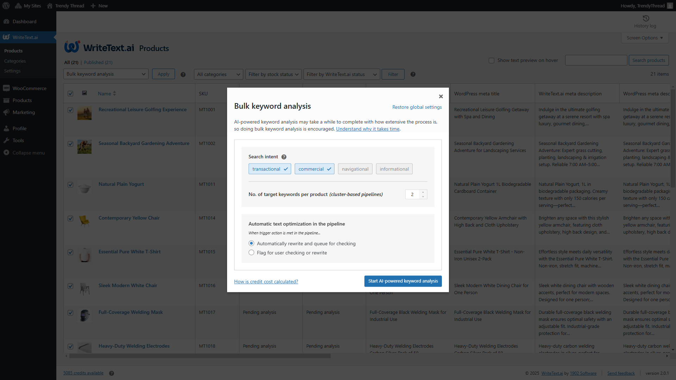Click Send feedback link
This screenshot has height=380, width=676.
click(621, 373)
